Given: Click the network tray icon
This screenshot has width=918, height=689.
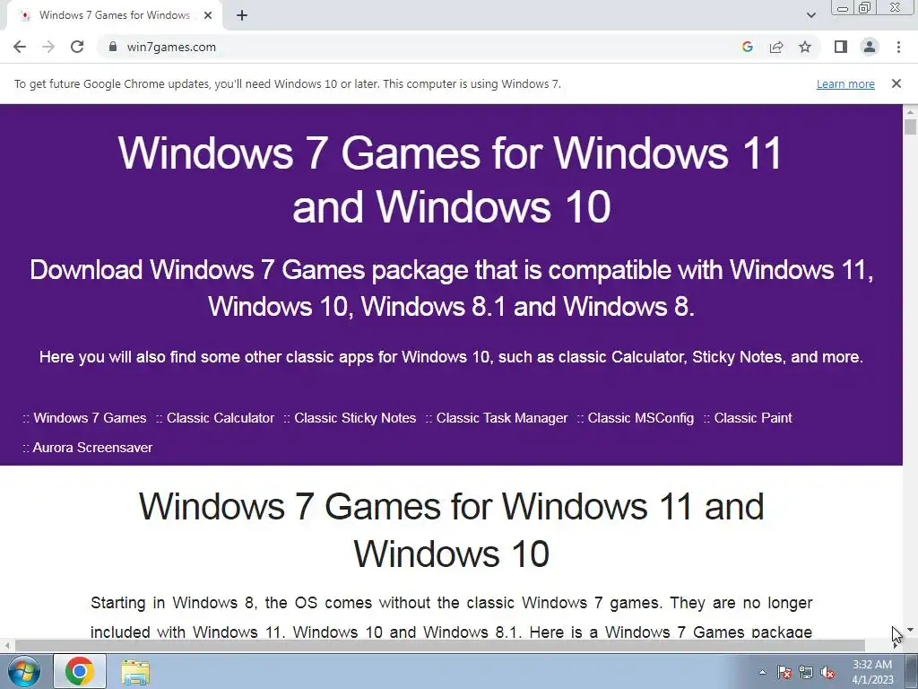Looking at the screenshot, I should [x=806, y=672].
